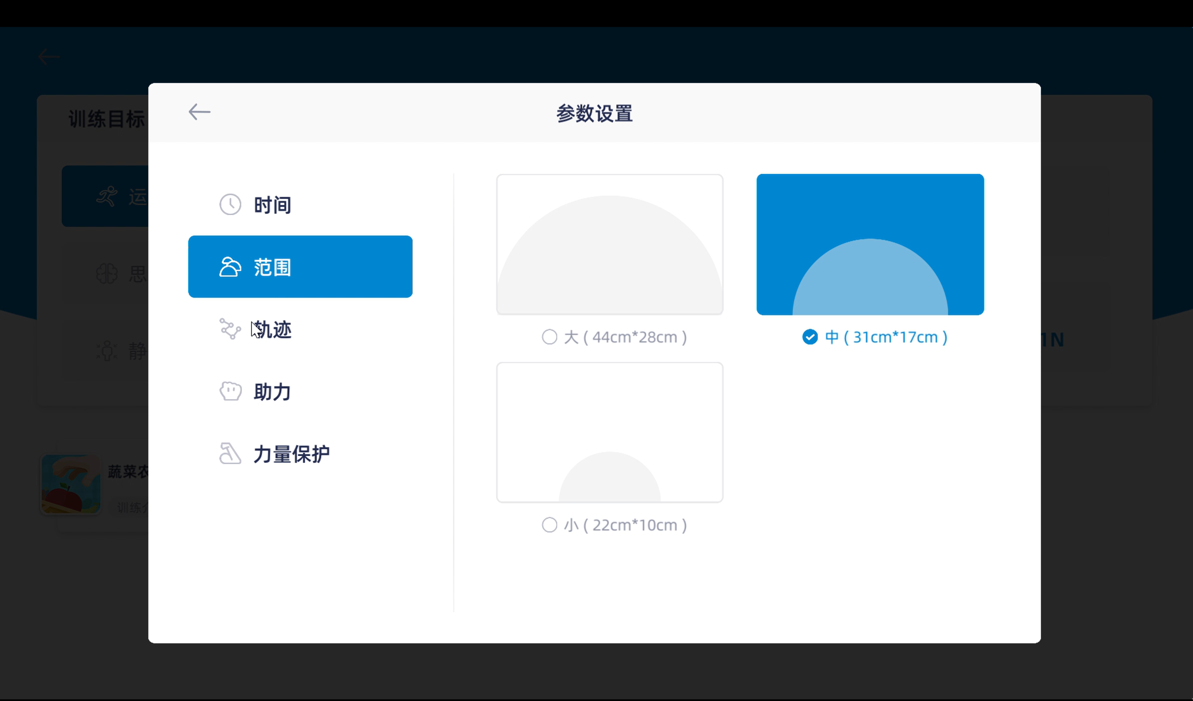Open the 时间 settings tab
The image size is (1193, 701).
tap(272, 205)
